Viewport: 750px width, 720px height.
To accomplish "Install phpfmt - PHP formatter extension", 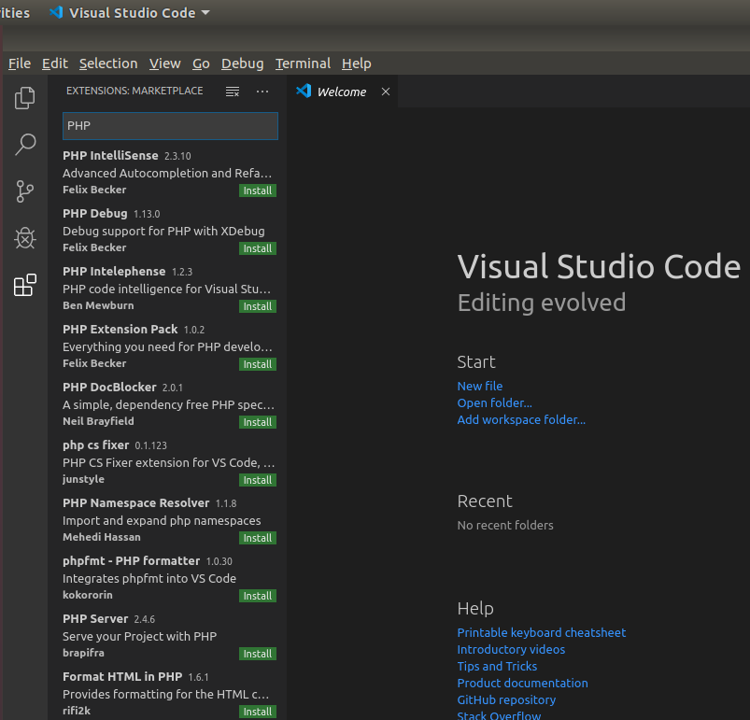I will (258, 595).
